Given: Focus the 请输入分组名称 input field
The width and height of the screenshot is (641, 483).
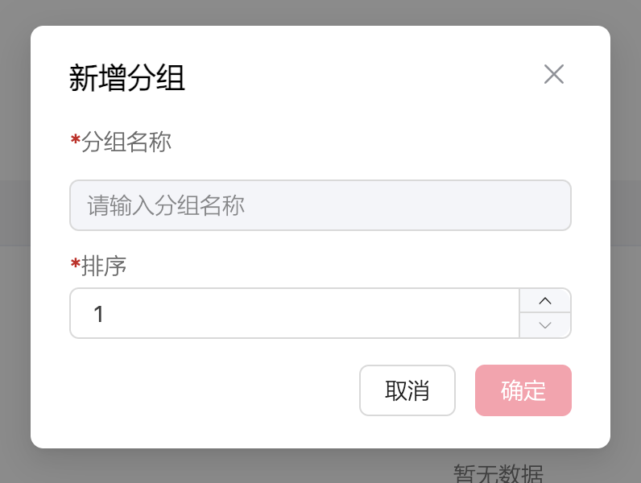Looking at the screenshot, I should tap(320, 205).
